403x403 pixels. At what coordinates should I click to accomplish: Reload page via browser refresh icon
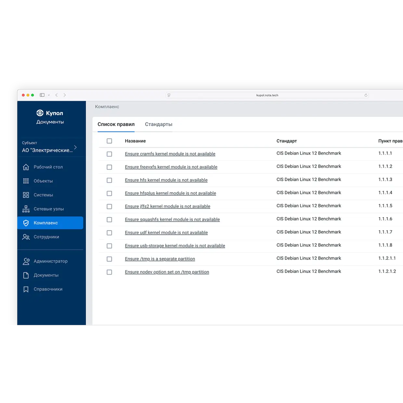point(366,95)
